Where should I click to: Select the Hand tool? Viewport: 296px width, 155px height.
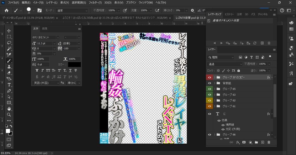pyautogui.click(x=9, y=109)
